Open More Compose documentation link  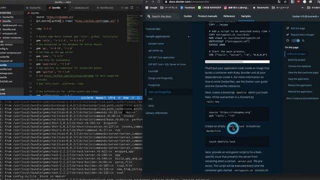(x=302, y=98)
